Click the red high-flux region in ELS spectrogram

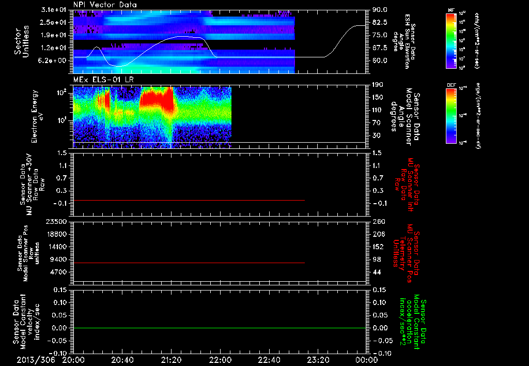(157, 98)
